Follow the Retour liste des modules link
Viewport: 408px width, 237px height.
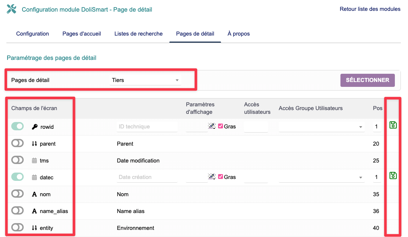click(x=370, y=9)
